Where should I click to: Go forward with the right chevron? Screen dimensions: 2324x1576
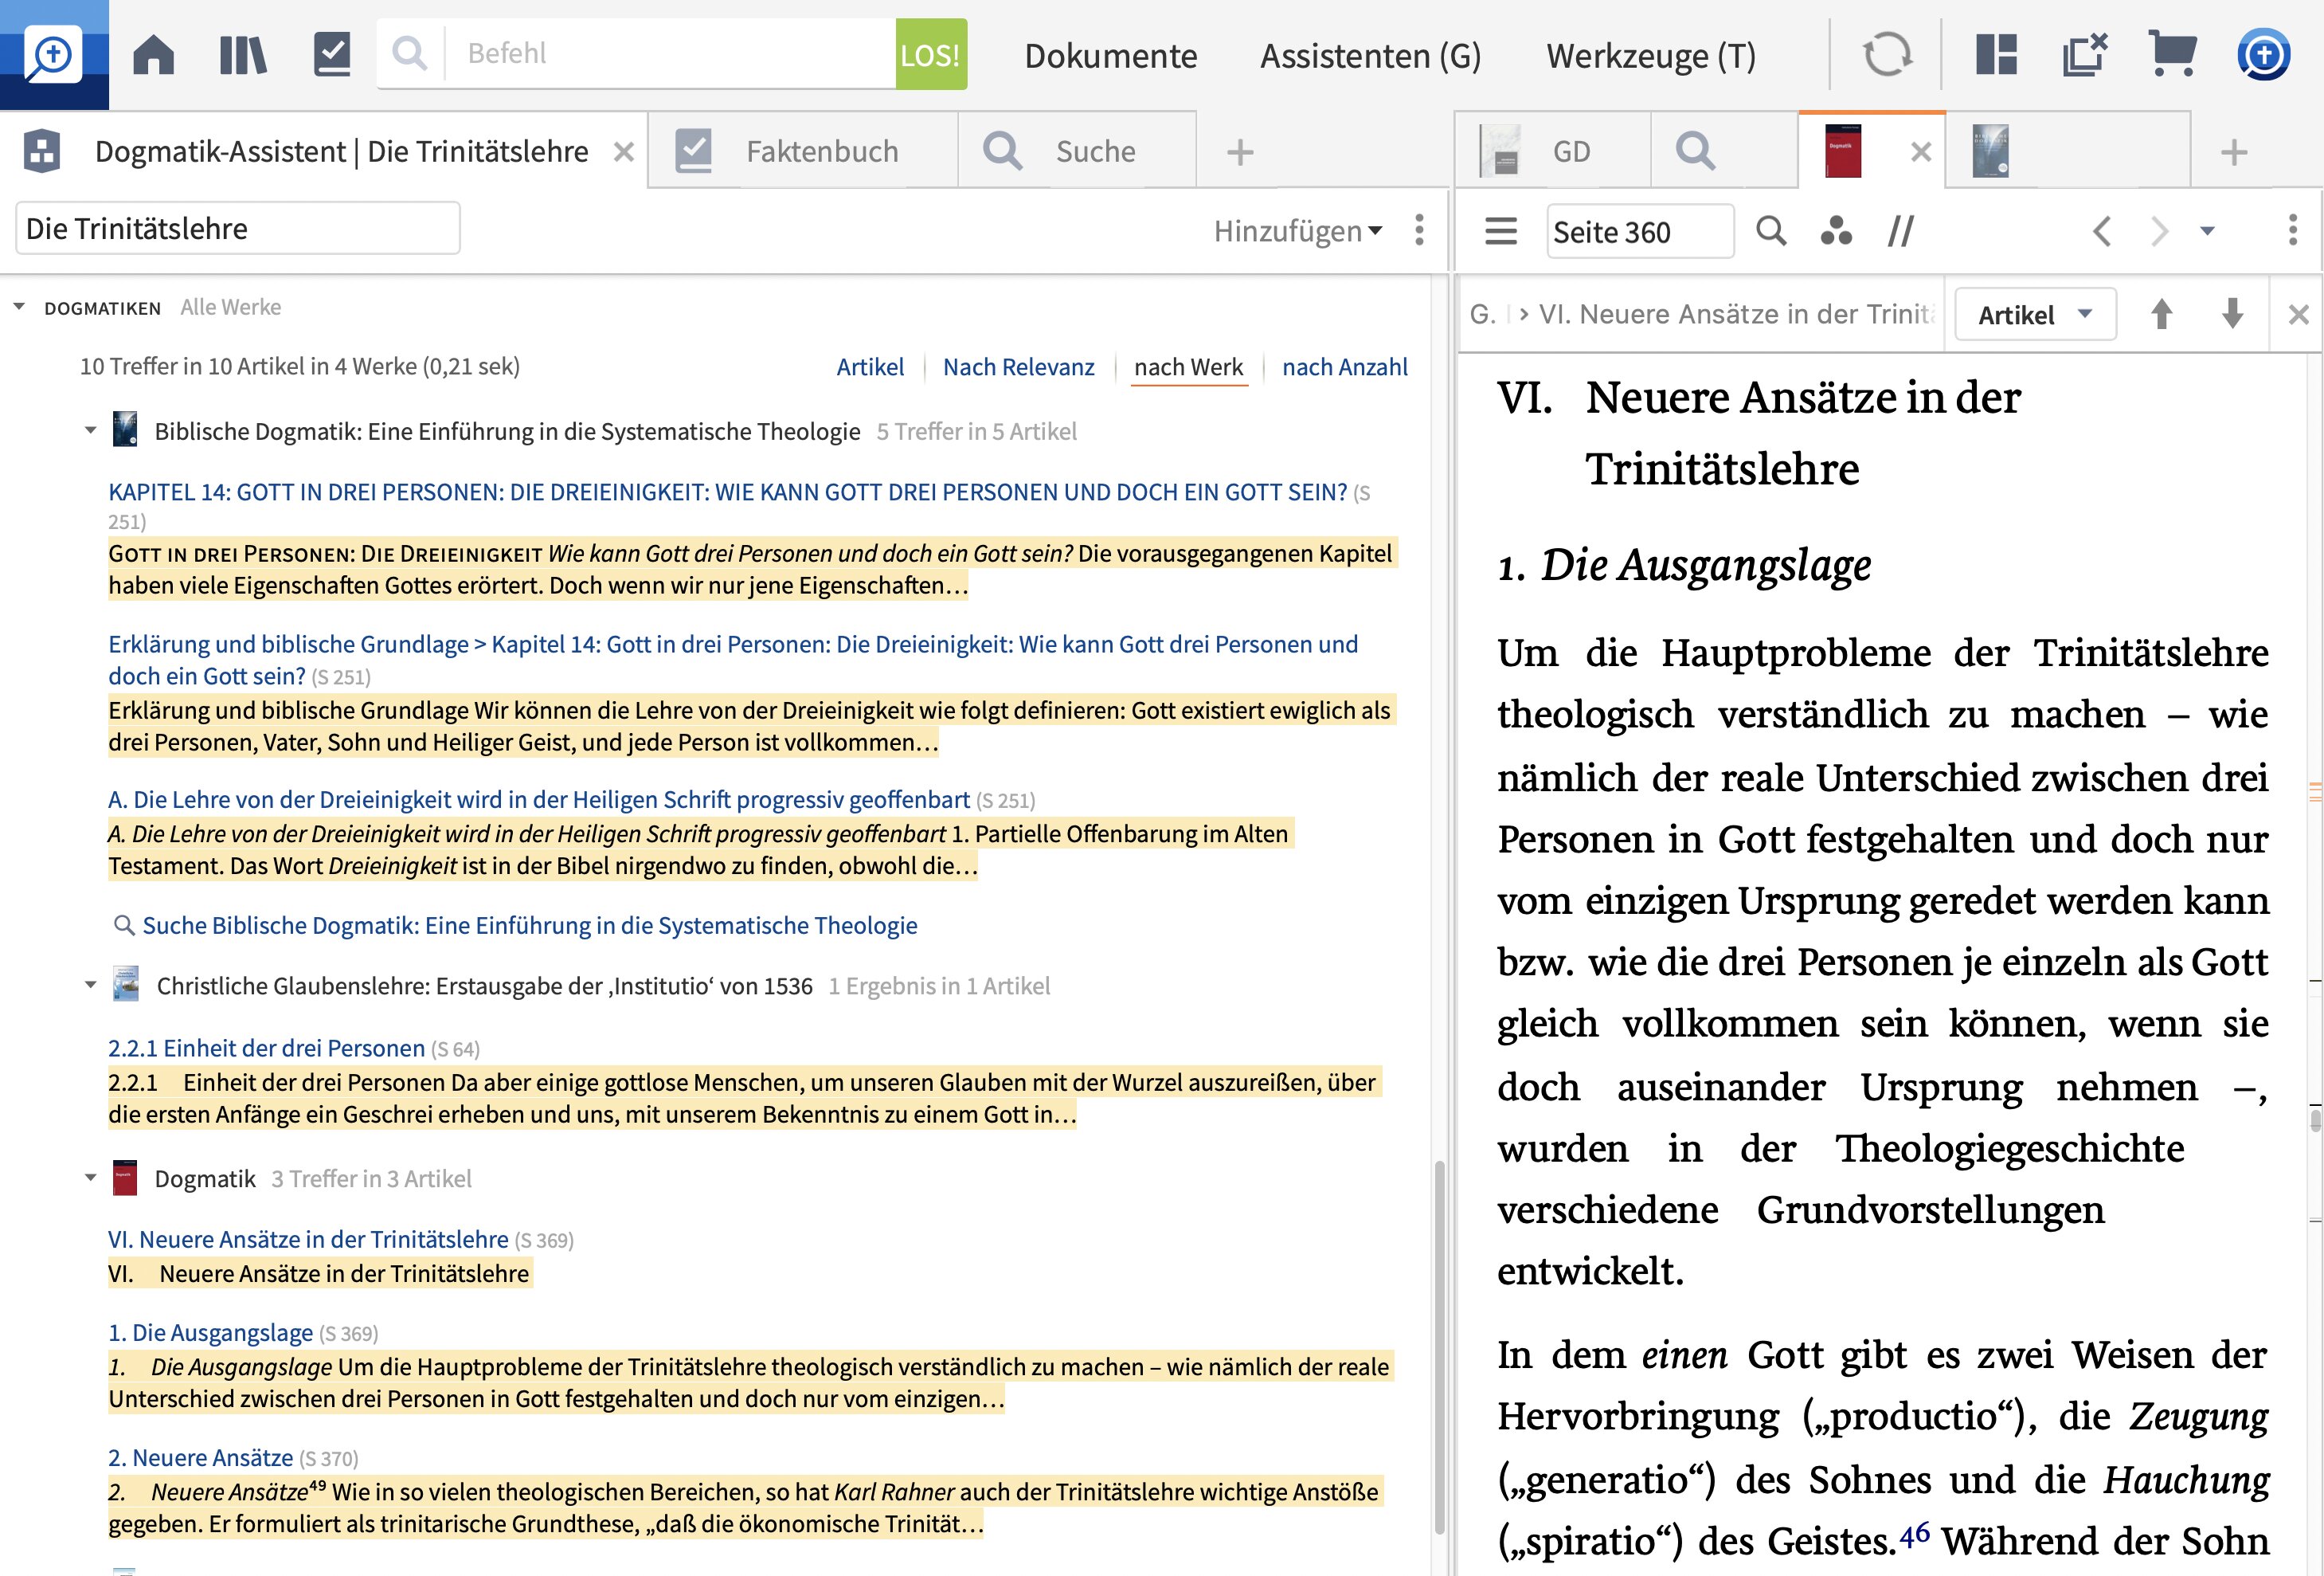[2160, 231]
